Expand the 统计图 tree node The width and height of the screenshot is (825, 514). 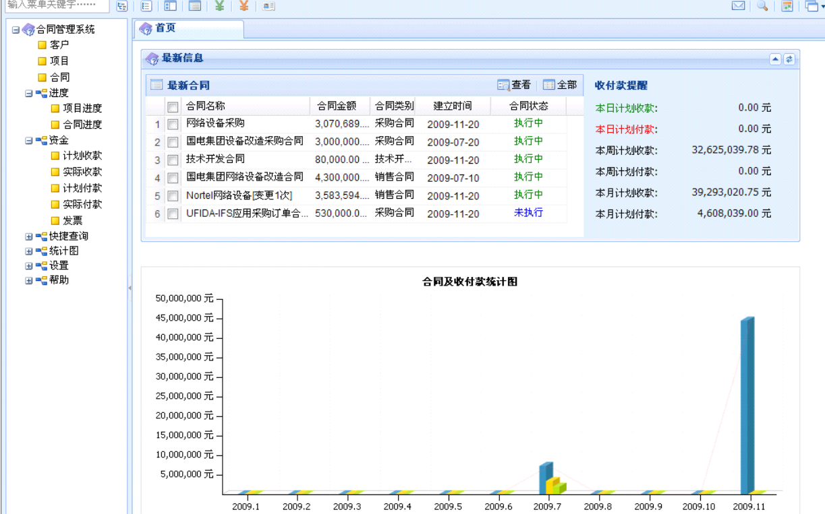coord(29,251)
